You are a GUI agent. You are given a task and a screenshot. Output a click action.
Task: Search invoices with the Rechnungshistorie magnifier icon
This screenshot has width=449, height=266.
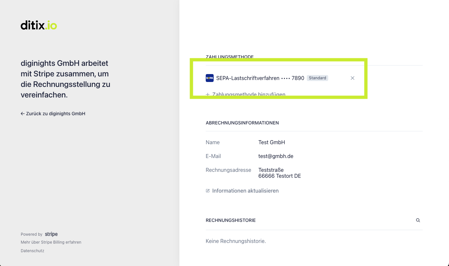(x=418, y=220)
